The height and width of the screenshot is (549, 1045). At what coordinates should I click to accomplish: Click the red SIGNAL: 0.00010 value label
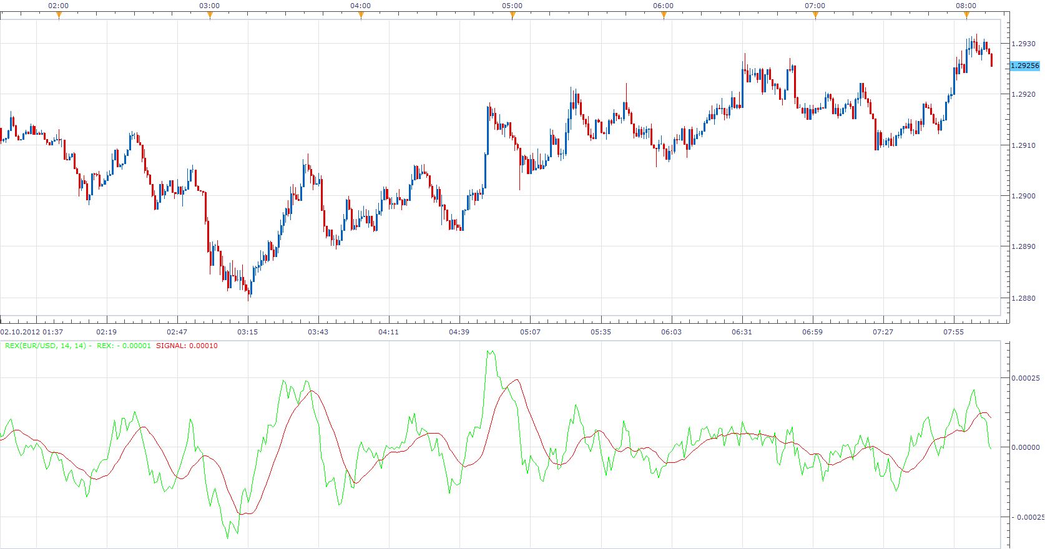187,346
